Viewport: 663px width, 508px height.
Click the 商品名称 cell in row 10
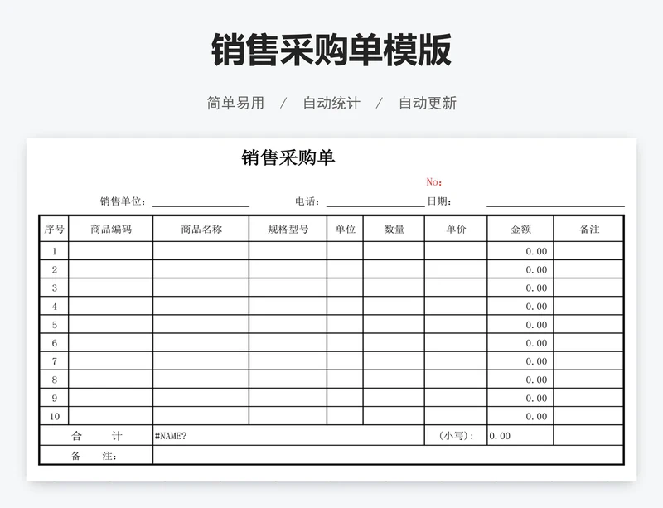click(201, 416)
